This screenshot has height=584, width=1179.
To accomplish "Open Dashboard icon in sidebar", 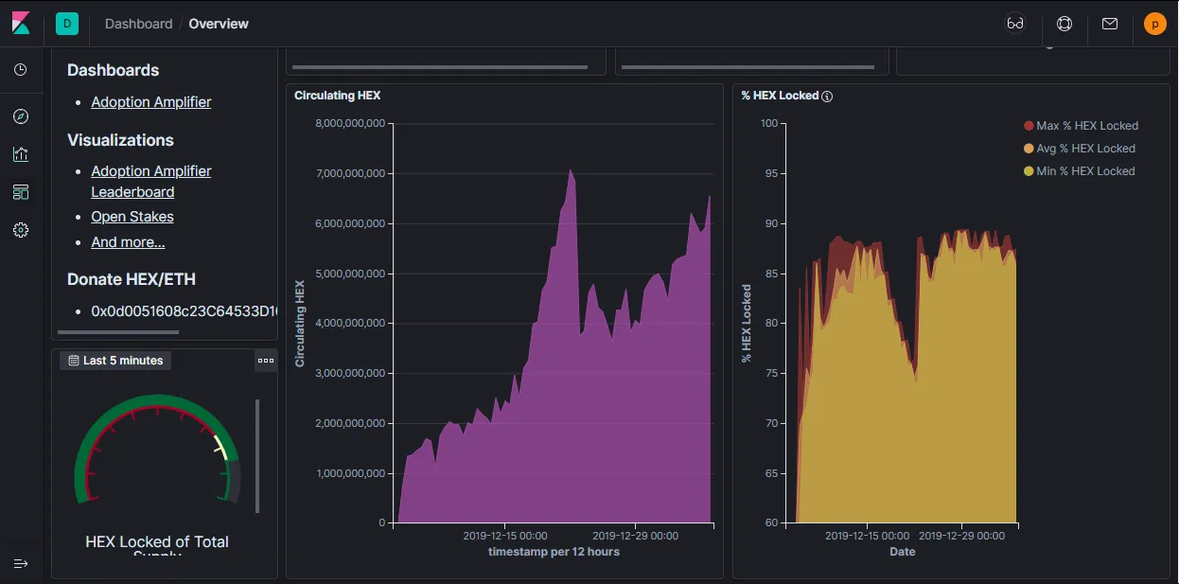I will [x=21, y=192].
